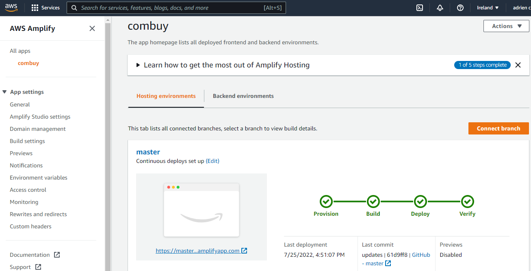The width and height of the screenshot is (531, 271).
Task: Open Previews settings in sidebar
Action: click(21, 153)
